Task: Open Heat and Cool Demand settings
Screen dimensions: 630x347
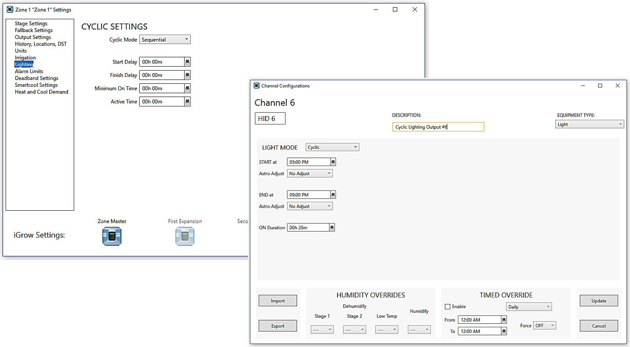Action: 42,92
